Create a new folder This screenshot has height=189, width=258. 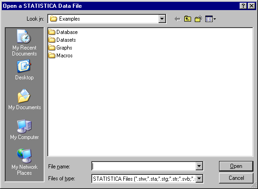point(198,19)
